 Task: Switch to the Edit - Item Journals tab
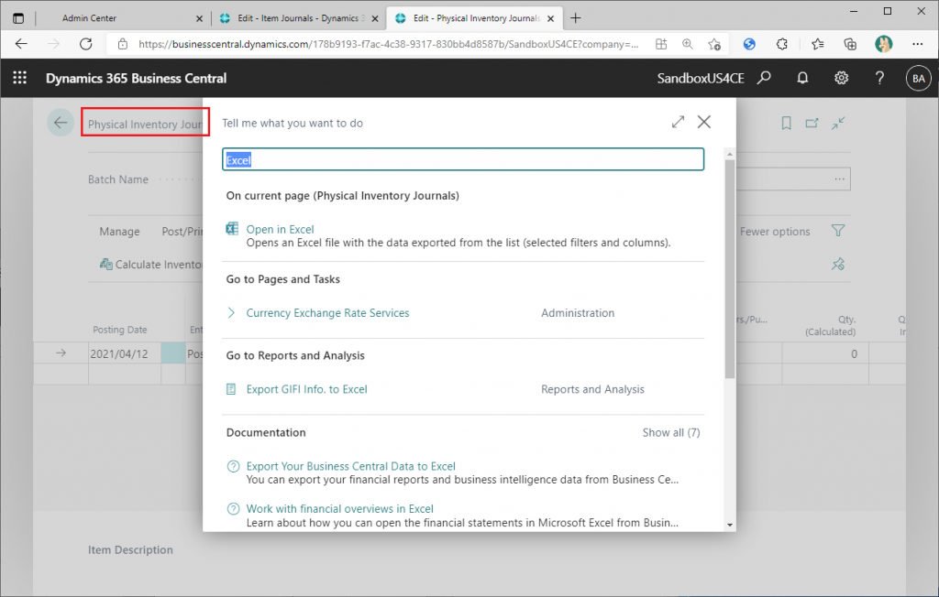(298, 18)
